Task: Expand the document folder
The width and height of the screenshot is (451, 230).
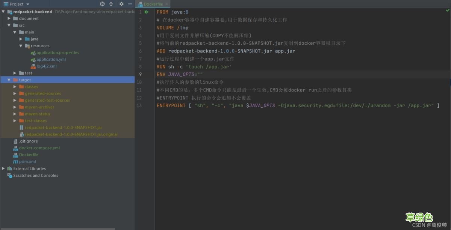Action: coord(9,18)
